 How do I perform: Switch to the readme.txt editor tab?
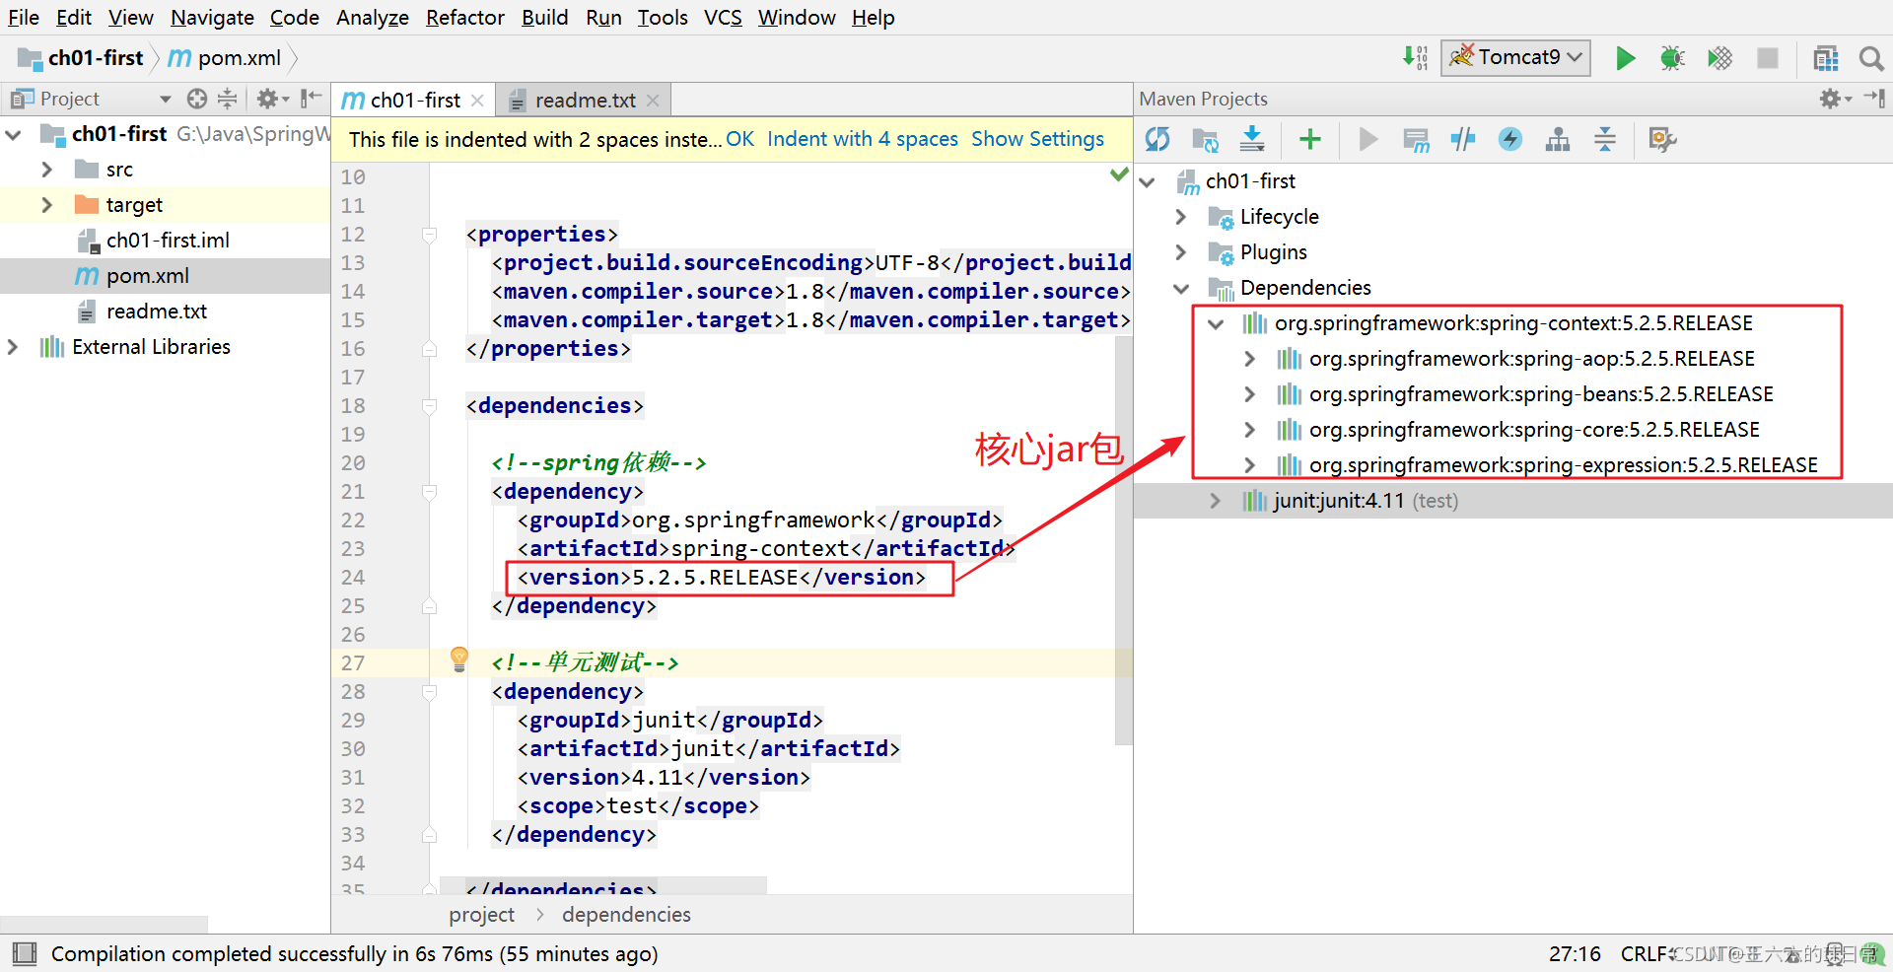585,101
